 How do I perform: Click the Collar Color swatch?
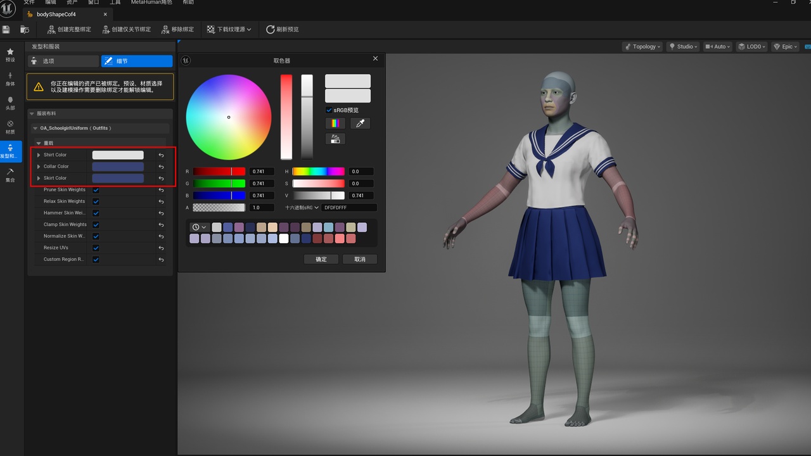(118, 167)
